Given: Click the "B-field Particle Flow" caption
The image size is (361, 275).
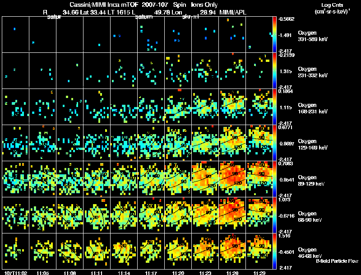Looking at the screenshot, I should tap(337, 261).
